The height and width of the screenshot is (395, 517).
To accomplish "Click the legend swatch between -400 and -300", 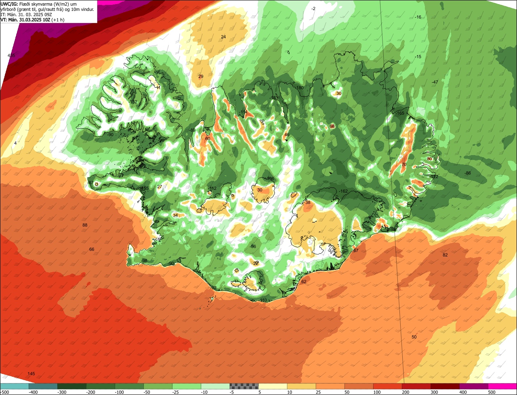I will (43, 386).
